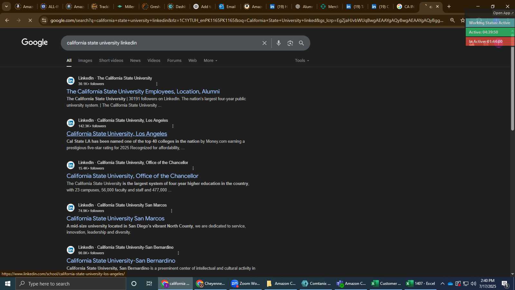Viewport: 515px width, 290px height.
Task: Open Comtanix app in taskbar
Action: point(316,284)
